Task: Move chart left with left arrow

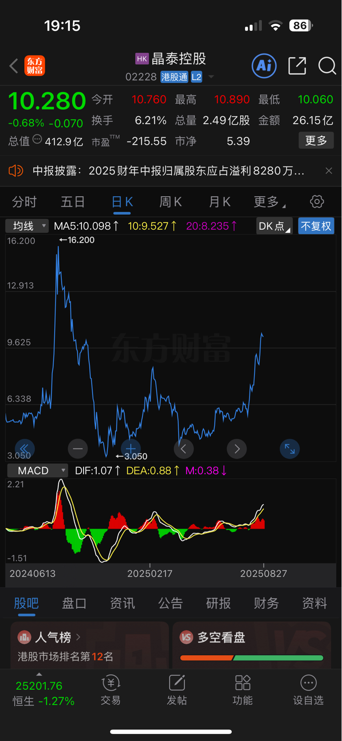Action: pyautogui.click(x=184, y=449)
